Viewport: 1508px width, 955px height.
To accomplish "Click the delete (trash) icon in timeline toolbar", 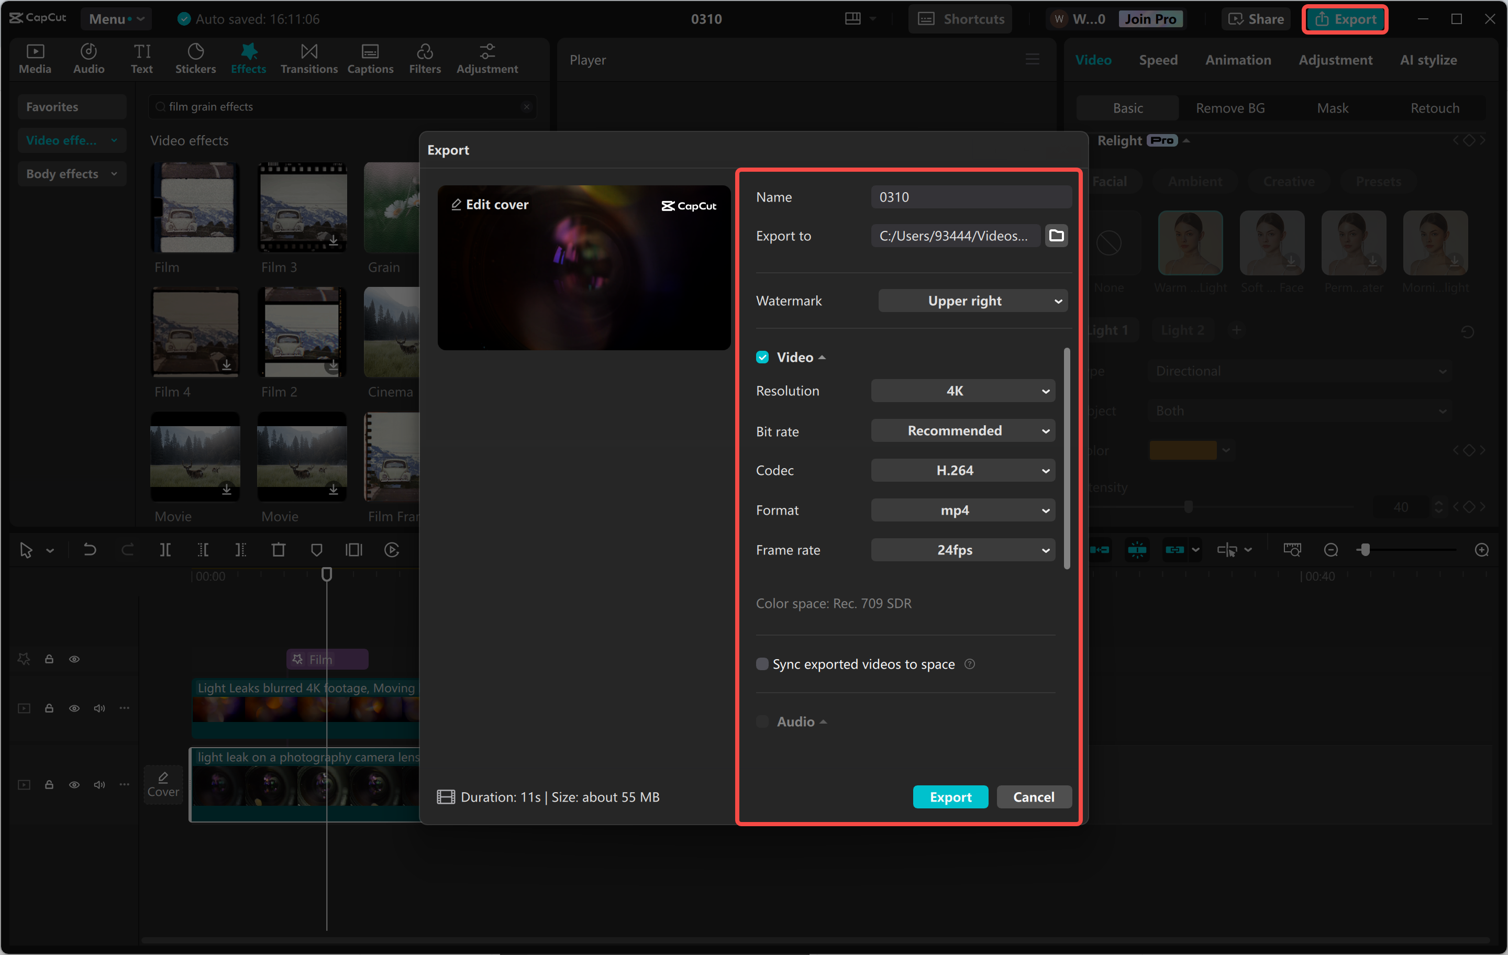I will [x=278, y=550].
